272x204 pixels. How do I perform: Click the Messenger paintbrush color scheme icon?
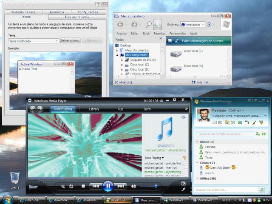254,122
